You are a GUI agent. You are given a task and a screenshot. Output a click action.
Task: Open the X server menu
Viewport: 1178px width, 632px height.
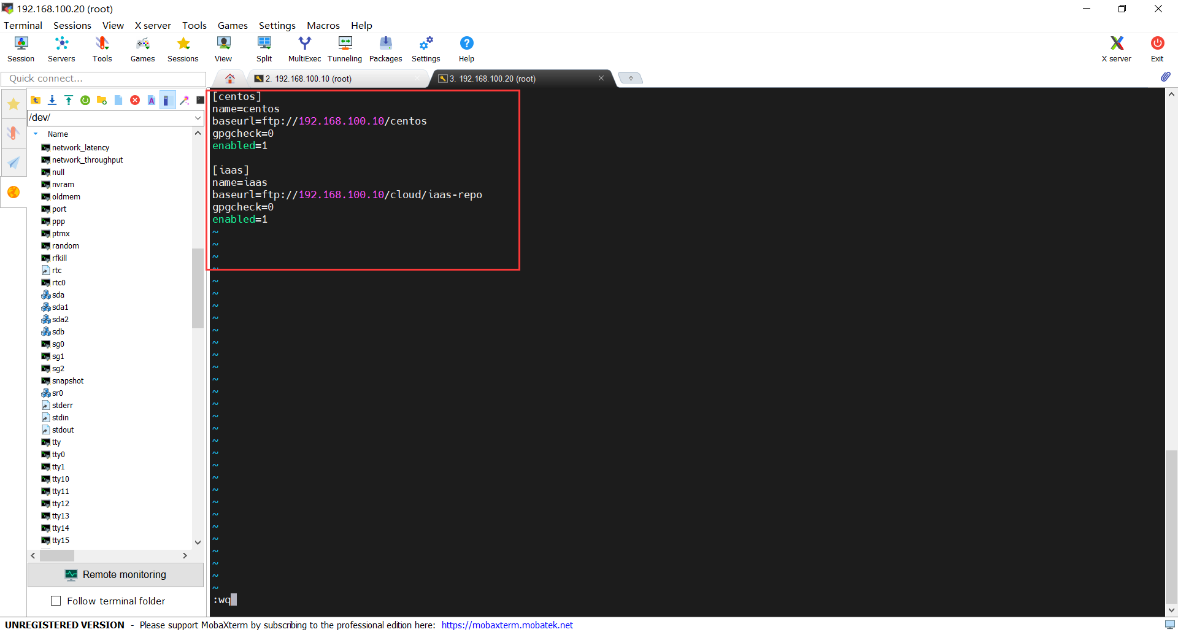[x=153, y=25]
